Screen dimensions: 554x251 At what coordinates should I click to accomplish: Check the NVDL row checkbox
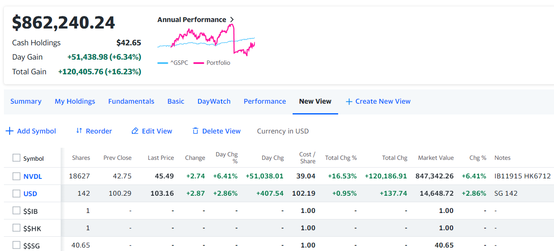16,176
